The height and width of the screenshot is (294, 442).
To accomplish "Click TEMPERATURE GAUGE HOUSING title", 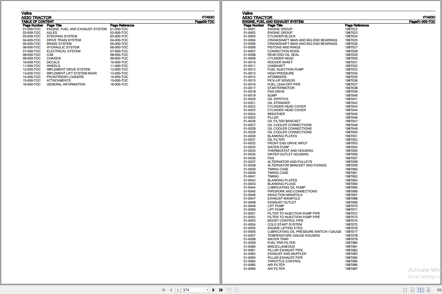I will [x=293, y=235].
